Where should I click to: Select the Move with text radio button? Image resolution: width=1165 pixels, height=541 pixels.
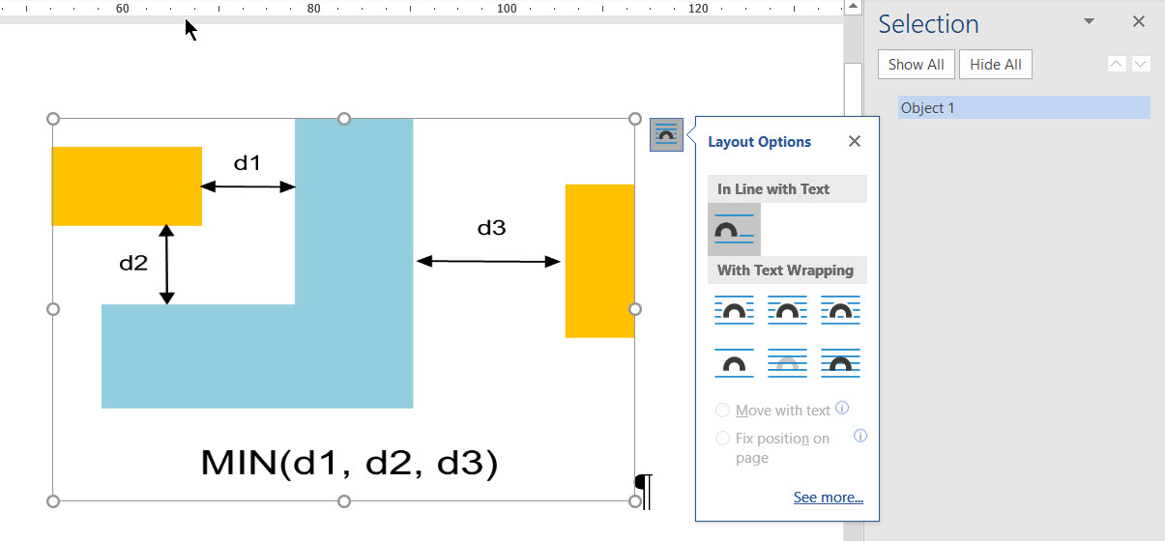[722, 411]
